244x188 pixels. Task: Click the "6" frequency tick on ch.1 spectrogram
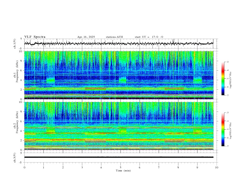[x=21, y=70]
